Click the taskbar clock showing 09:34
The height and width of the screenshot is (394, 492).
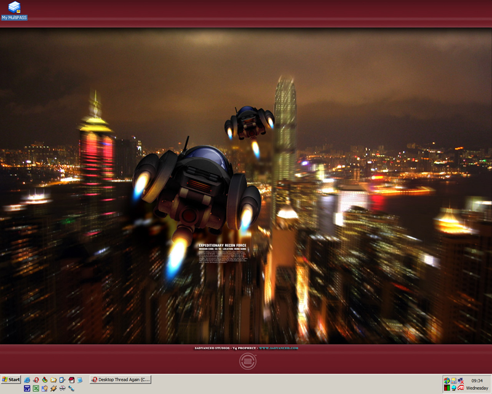(x=477, y=380)
